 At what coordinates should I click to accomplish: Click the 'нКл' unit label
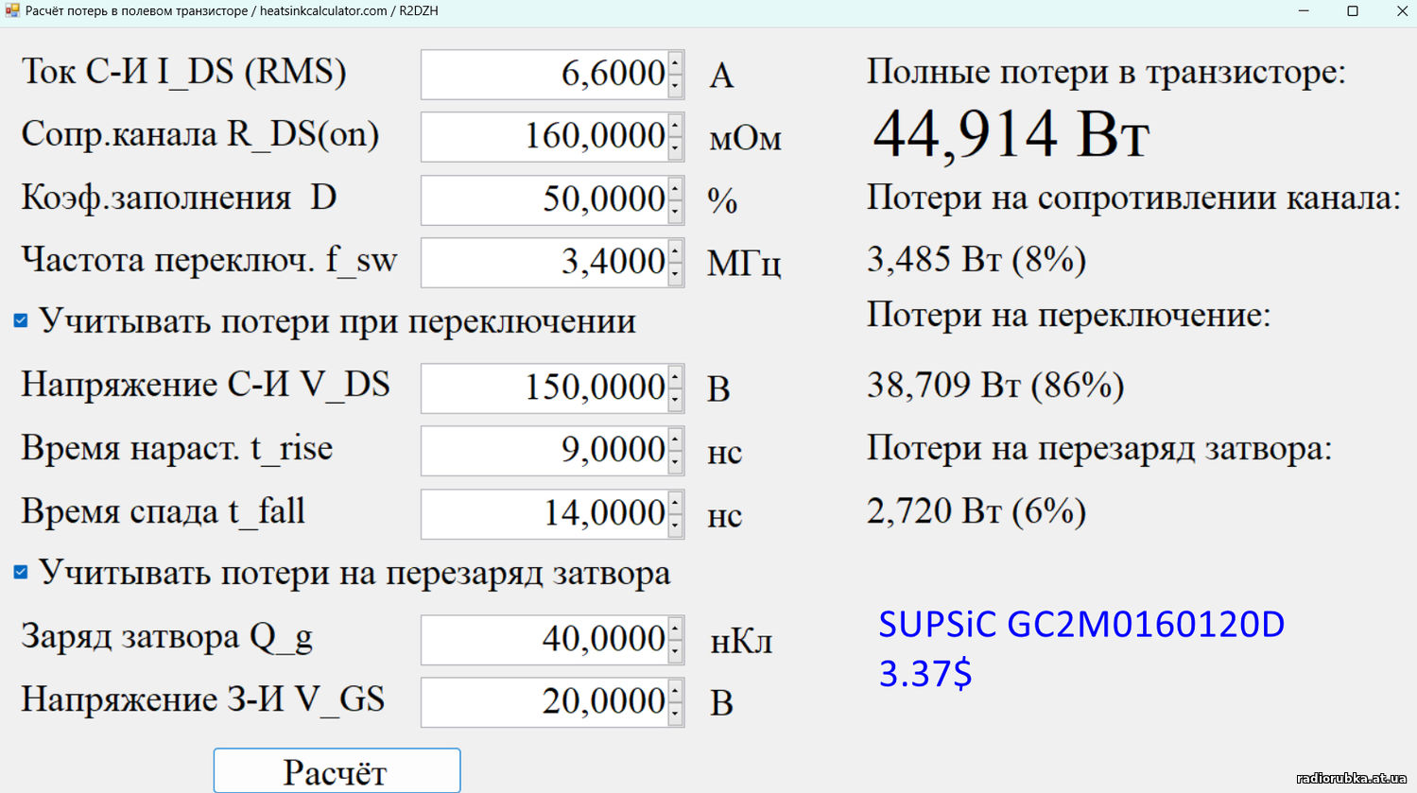pyautogui.click(x=741, y=642)
